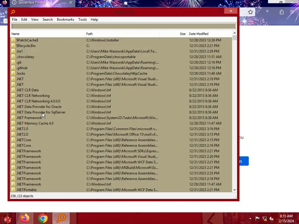Image resolution: width=299 pixels, height=224 pixels.
Task: Click the scroll up arrow of results list
Action: (x=234, y=33)
